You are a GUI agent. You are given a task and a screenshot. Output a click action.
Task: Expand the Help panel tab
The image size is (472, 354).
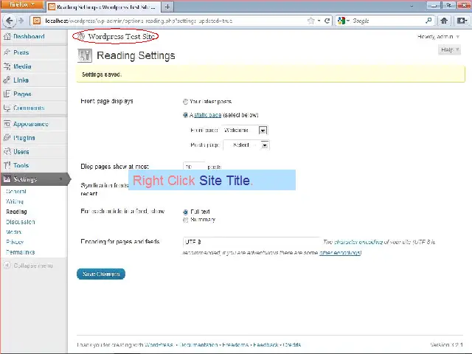pyautogui.click(x=448, y=50)
